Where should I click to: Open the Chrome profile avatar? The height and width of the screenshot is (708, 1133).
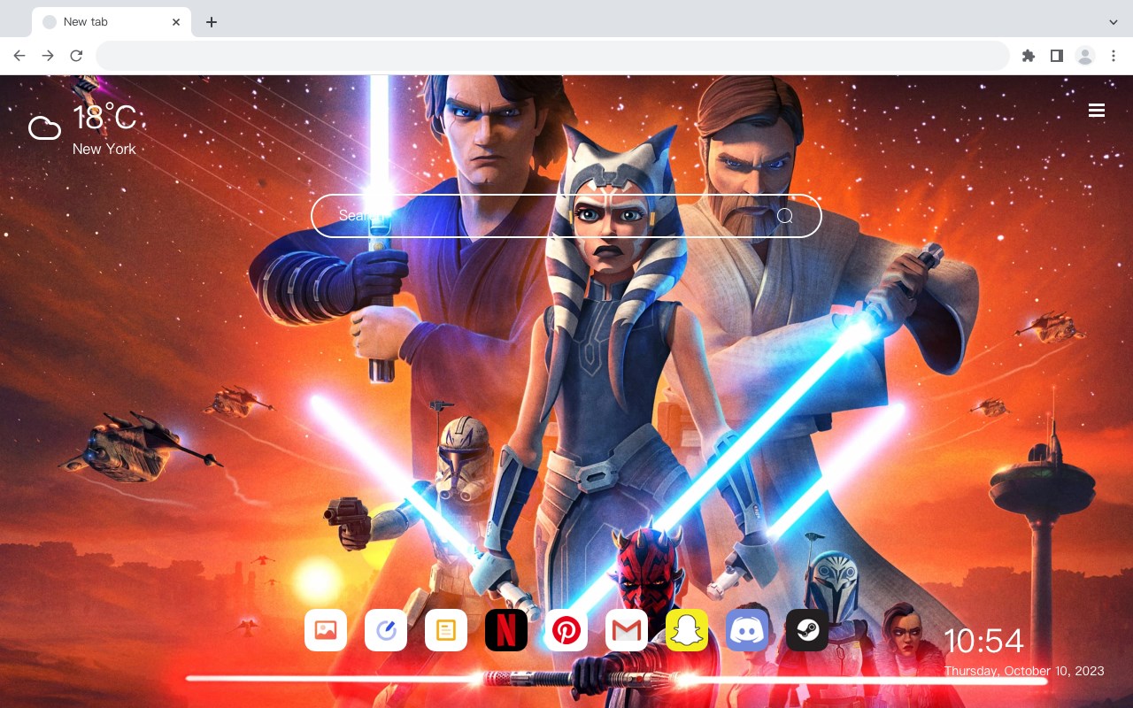(1085, 56)
